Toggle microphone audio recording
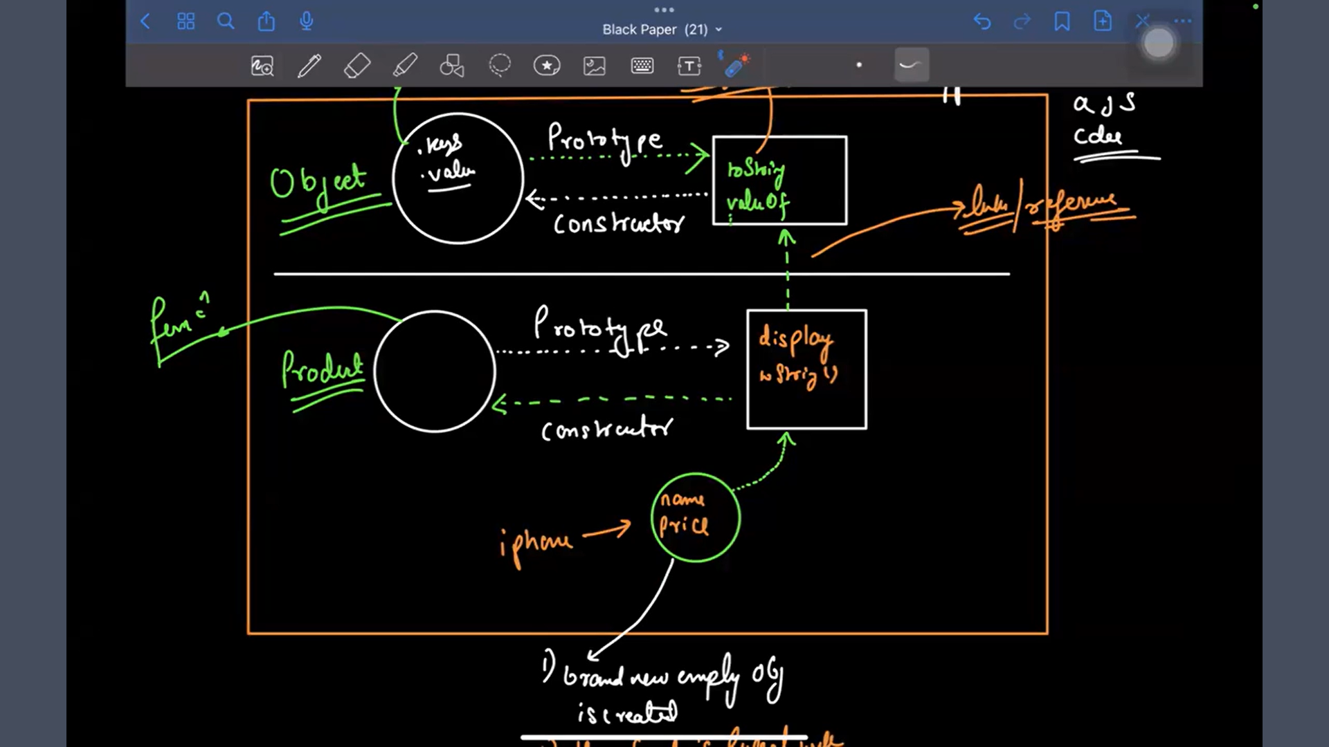1329x747 pixels. [307, 21]
